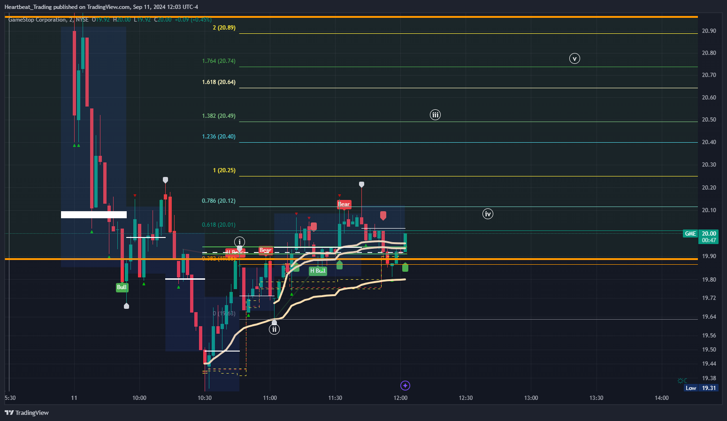
Task: Click the red down marker near the 20.10 level
Action: click(x=383, y=215)
